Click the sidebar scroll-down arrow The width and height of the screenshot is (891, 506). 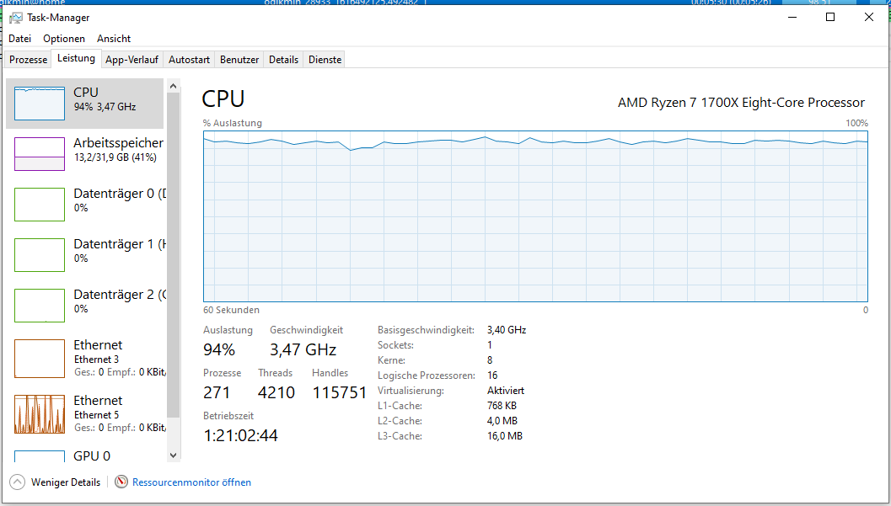tap(174, 455)
